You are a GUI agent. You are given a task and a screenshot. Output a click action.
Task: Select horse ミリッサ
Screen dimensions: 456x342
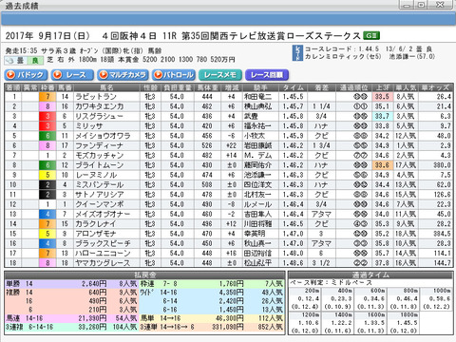point(89,126)
